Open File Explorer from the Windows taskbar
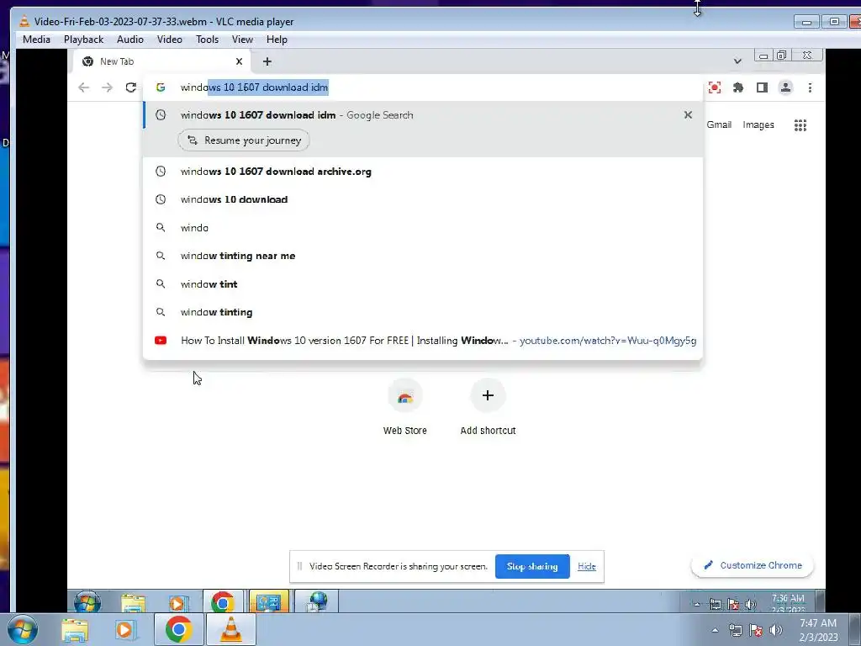The width and height of the screenshot is (861, 646). (75, 630)
